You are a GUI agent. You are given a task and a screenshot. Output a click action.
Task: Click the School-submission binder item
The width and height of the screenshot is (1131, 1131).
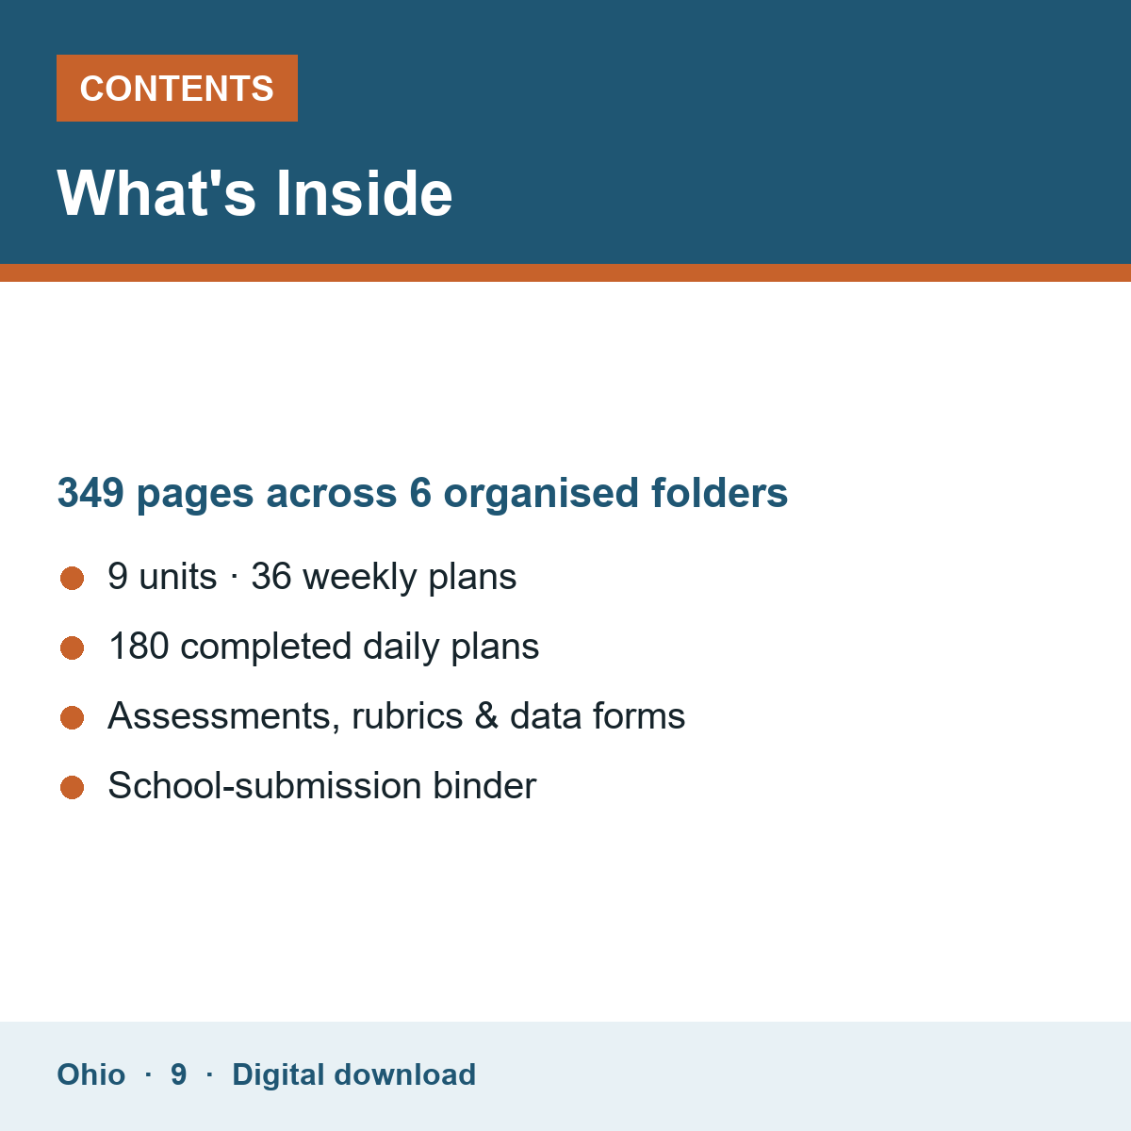(321, 786)
